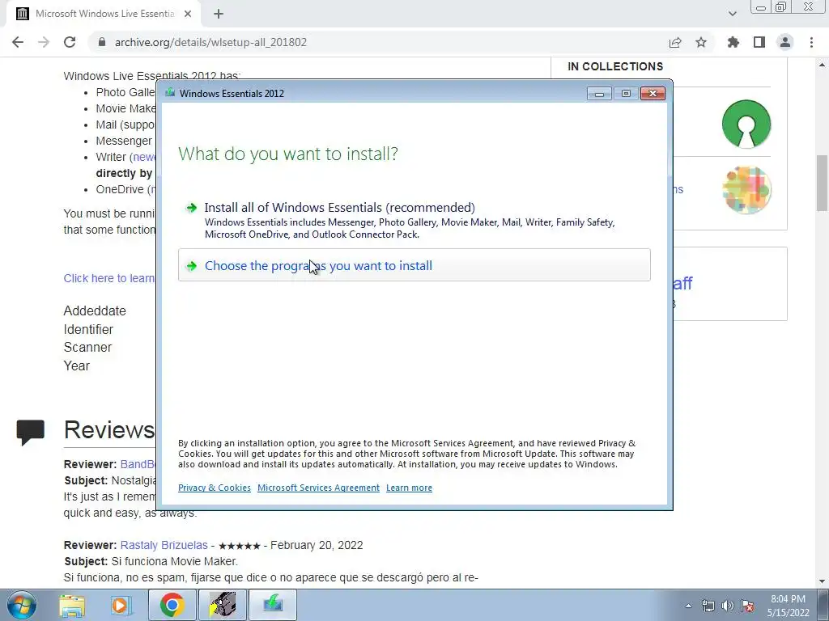Open the fourth taskbar application icon
This screenshot has height=621, width=829.
pyautogui.click(x=222, y=605)
